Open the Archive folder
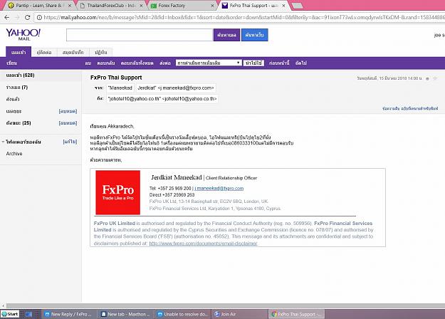445x319 pixels. (14, 154)
